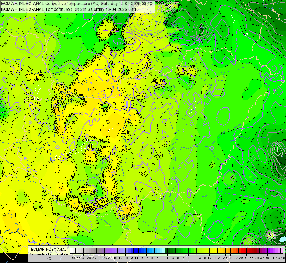The height and width of the screenshot is (263, 286).
Task: Select the legend value -35
Action: tap(73, 258)
